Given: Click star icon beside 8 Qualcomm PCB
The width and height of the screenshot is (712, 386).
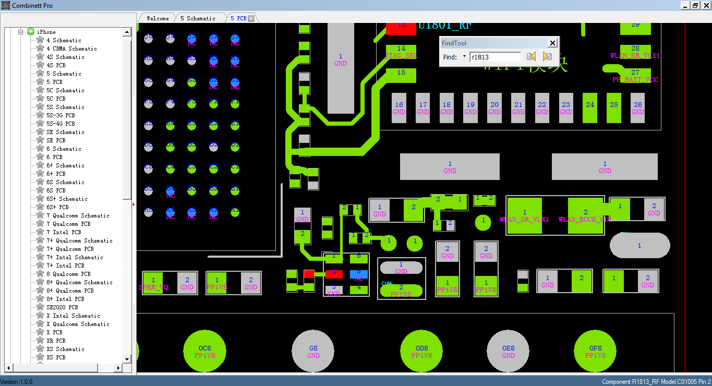Looking at the screenshot, I should coord(40,274).
